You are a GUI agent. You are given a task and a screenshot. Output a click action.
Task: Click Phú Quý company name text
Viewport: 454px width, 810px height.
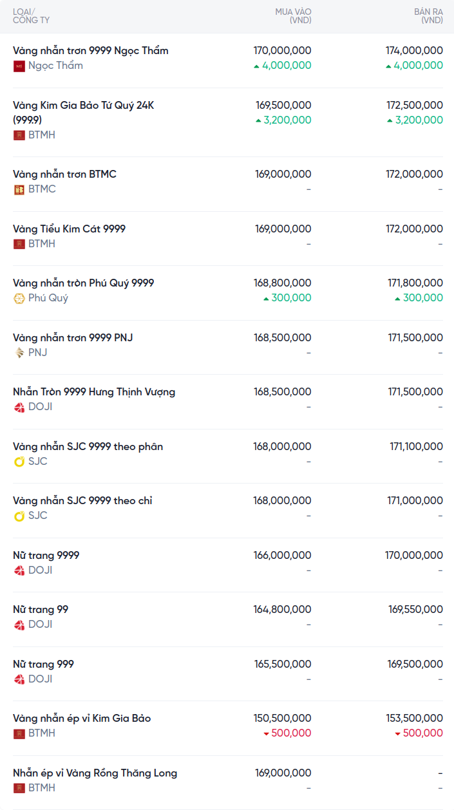click(x=48, y=298)
